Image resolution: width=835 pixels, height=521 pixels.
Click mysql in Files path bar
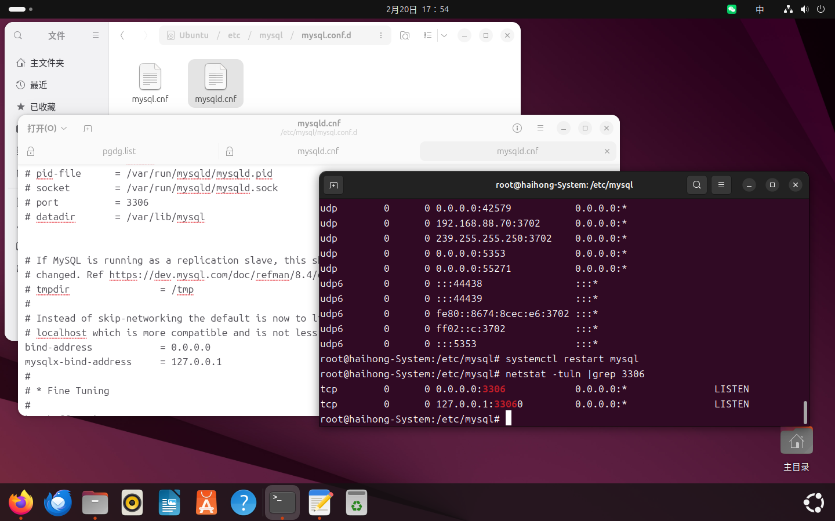271,35
